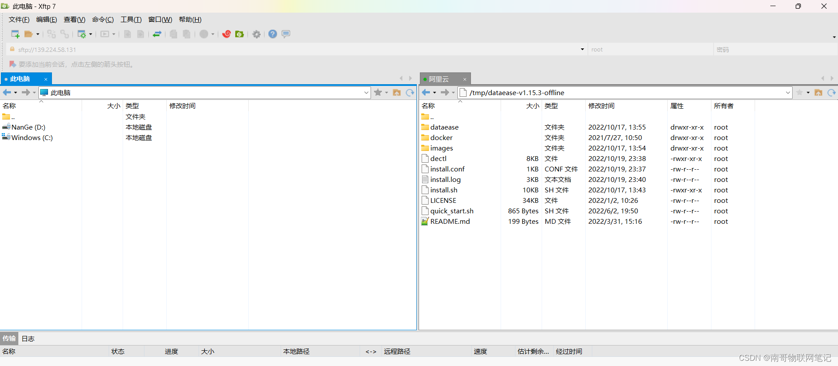Screen dimensions: 838x366
Task: Expand local path 此电脑 dropdown chevron
Action: 366,92
